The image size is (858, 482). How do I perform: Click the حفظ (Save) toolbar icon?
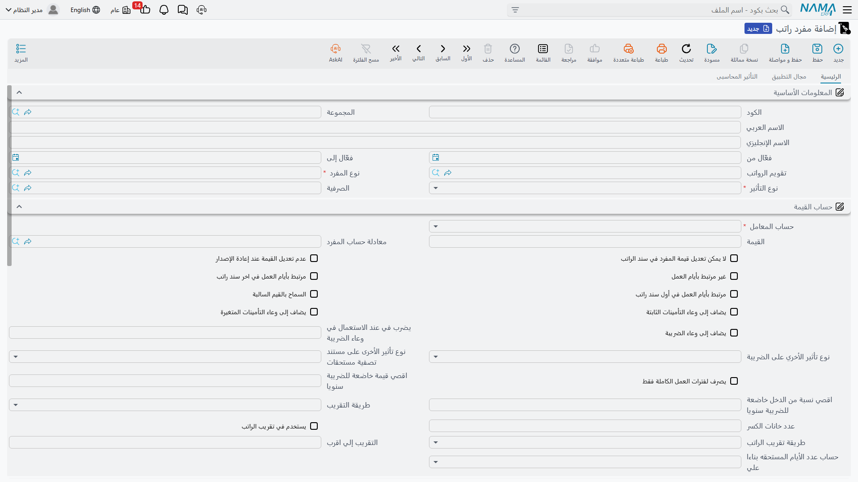tap(817, 49)
